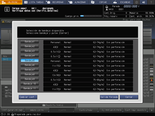Click the Trbj.reserv counter value

126,16
